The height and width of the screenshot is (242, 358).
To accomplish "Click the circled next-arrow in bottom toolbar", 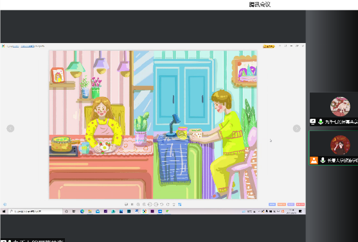I will (x=156, y=204).
